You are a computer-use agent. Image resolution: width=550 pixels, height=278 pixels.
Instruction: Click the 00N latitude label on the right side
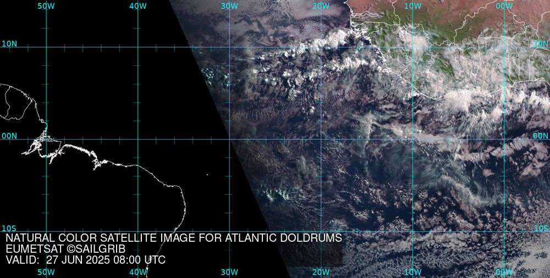(541, 136)
